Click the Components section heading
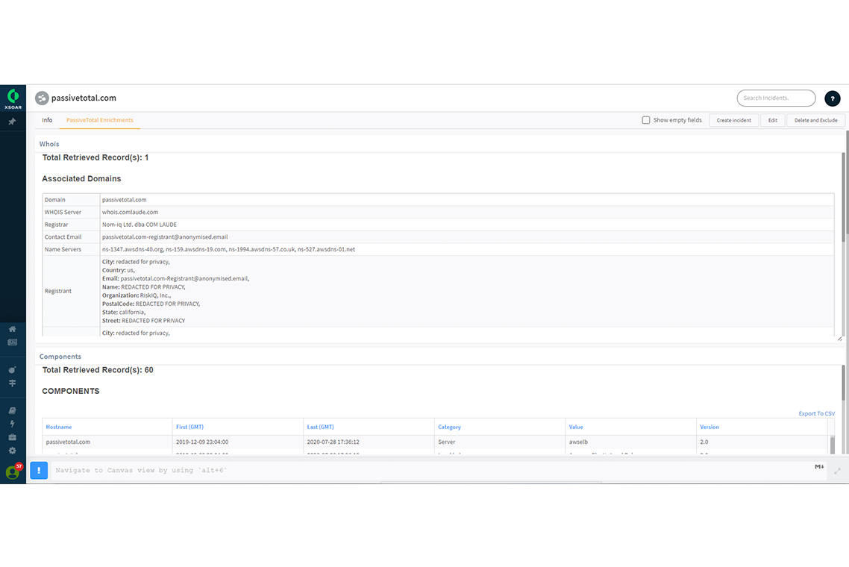The height and width of the screenshot is (567, 849). tap(60, 357)
